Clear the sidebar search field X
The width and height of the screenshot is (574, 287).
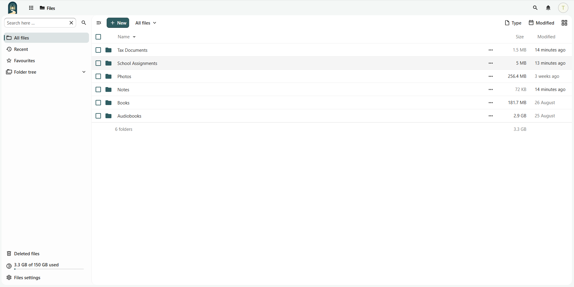(71, 23)
